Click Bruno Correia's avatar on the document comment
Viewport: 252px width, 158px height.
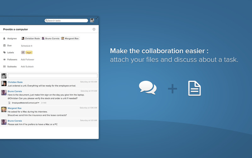coord(4,93)
